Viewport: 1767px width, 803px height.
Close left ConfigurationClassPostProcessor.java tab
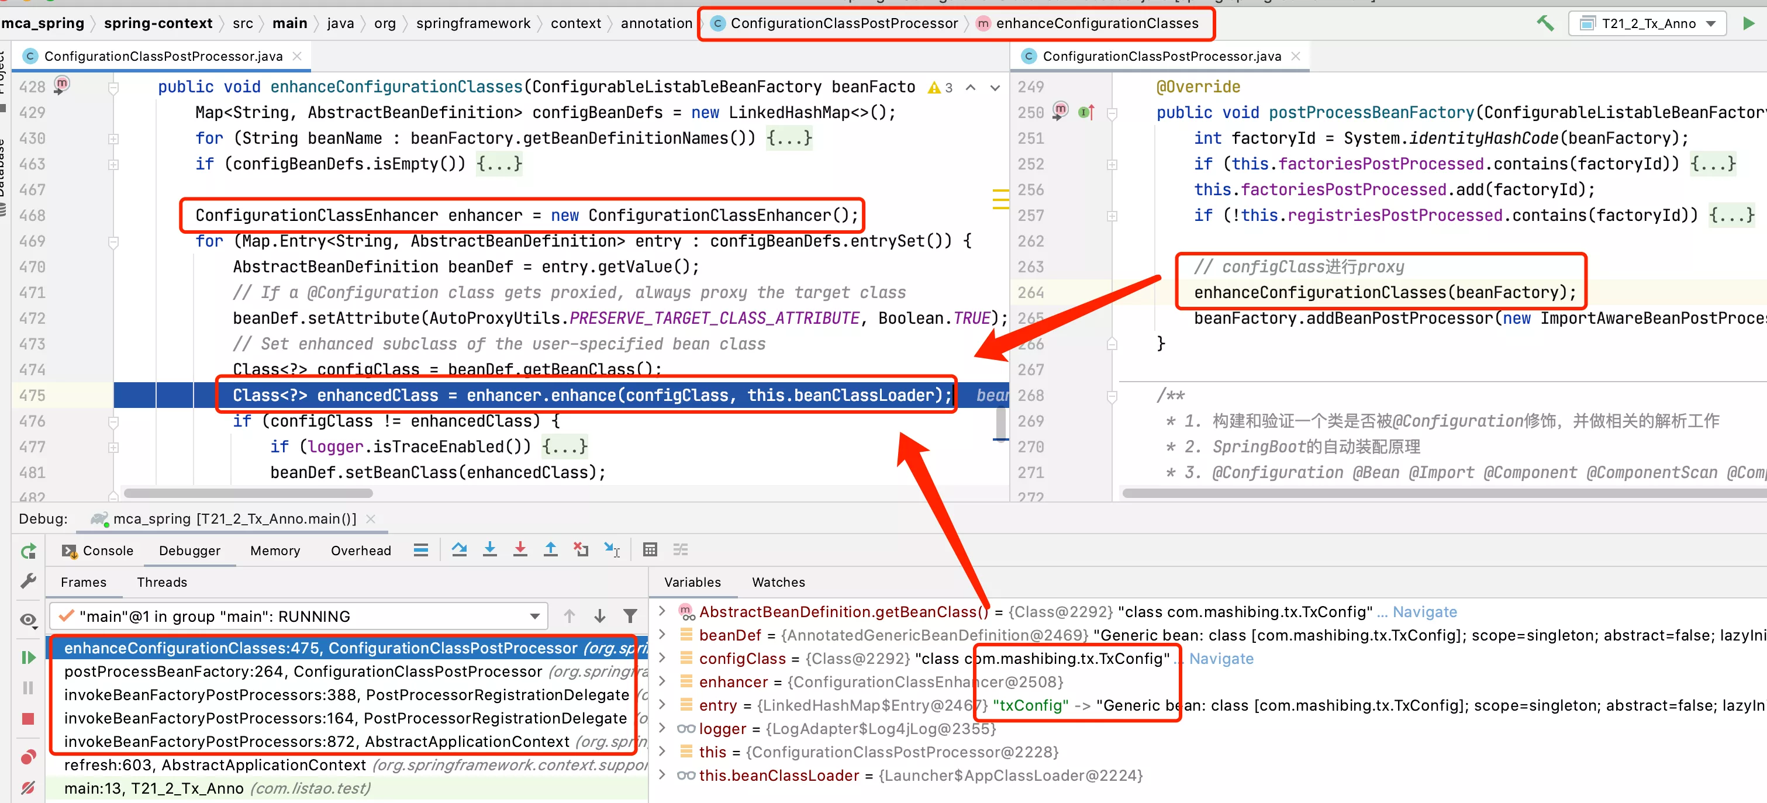(x=297, y=56)
